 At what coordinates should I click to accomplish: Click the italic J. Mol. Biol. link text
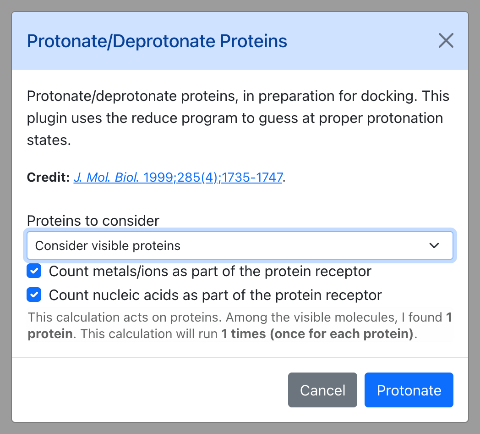click(x=106, y=177)
